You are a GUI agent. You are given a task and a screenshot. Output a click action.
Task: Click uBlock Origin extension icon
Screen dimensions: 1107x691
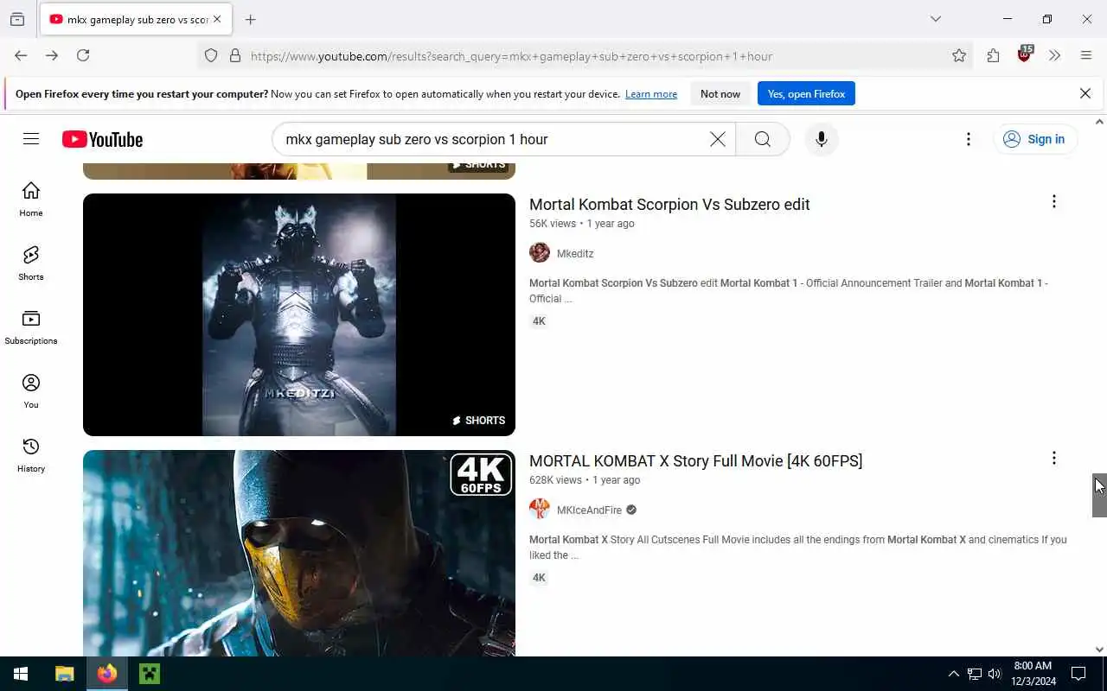pos(1024,54)
